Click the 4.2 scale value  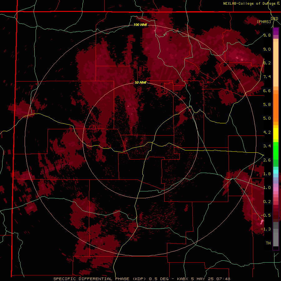(267, 132)
